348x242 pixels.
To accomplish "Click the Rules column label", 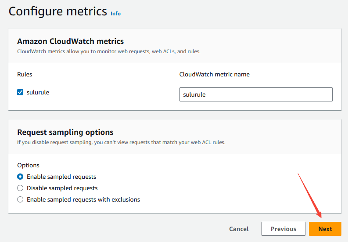I will pos(25,74).
